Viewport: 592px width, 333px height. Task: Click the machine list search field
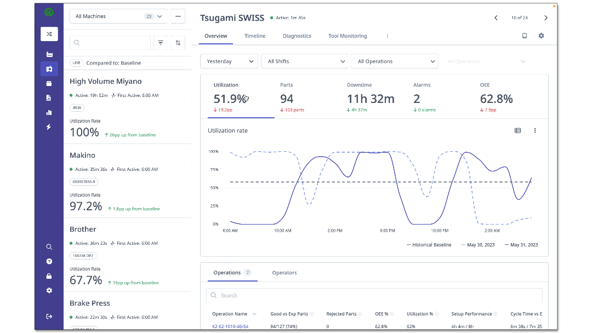110,43
